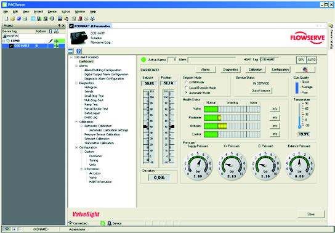Screen dimensions: 335x233
Task: Click the New project toolbar icon
Action: 7,19
